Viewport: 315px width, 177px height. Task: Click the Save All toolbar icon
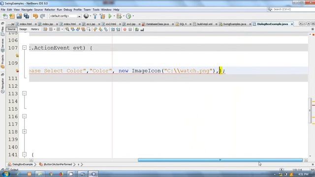pyautogui.click(x=27, y=16)
